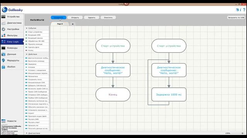Switch to the Page 0 tab

[x=60, y=24]
